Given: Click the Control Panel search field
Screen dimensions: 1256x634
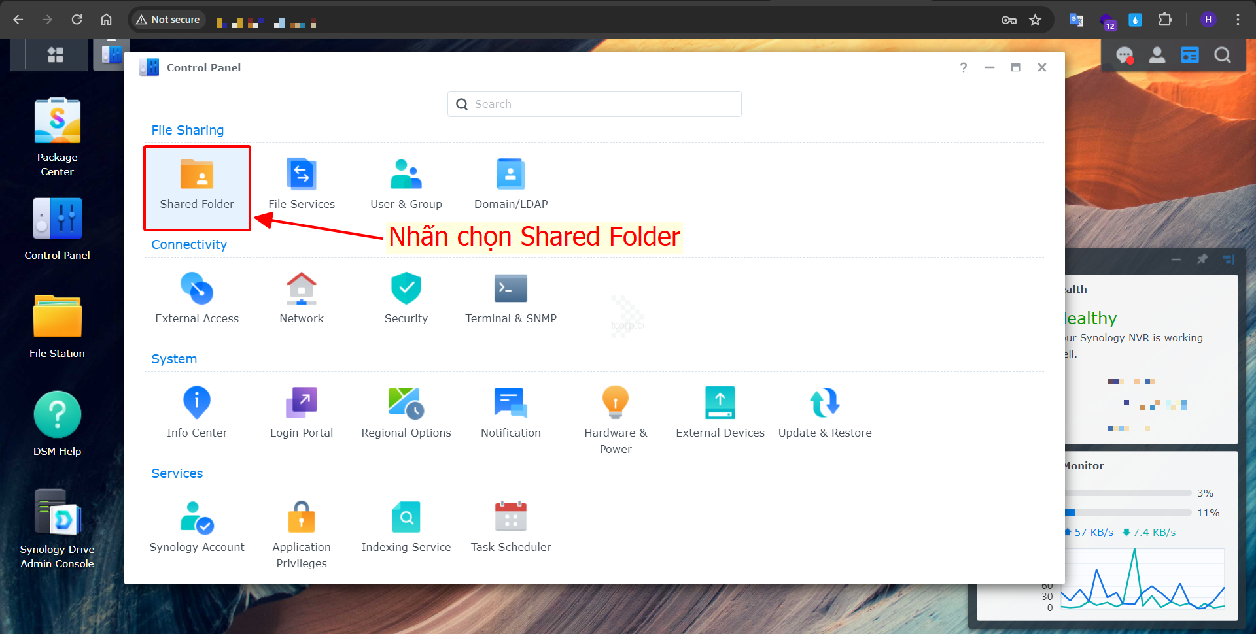Looking at the screenshot, I should [x=594, y=104].
